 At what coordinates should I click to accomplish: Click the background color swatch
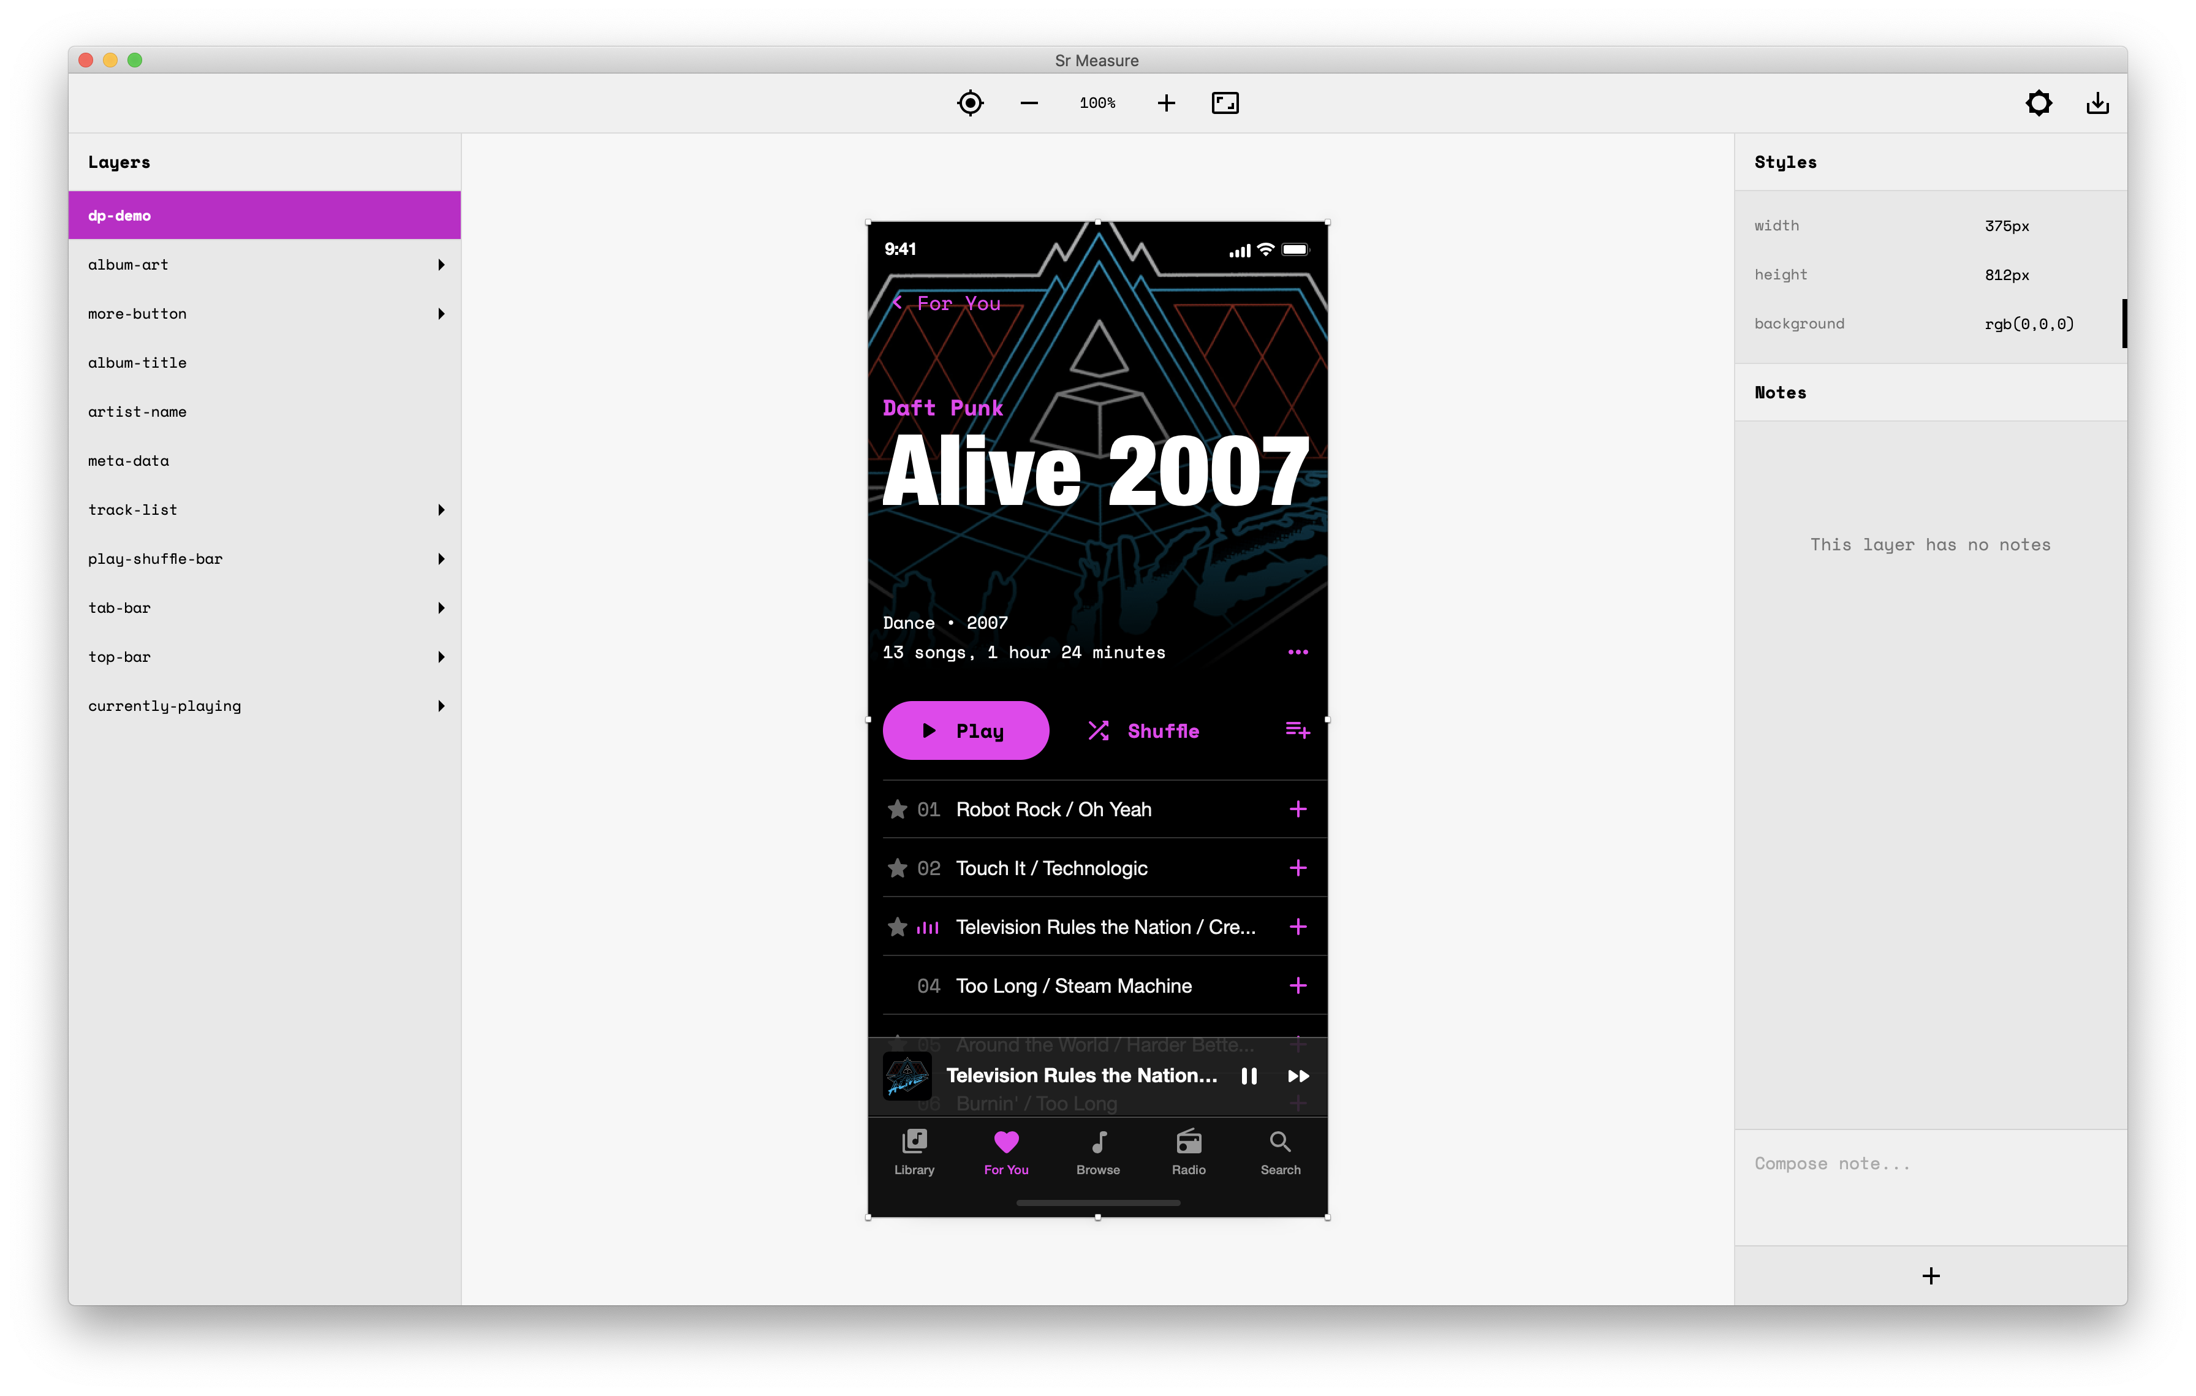coord(2124,324)
